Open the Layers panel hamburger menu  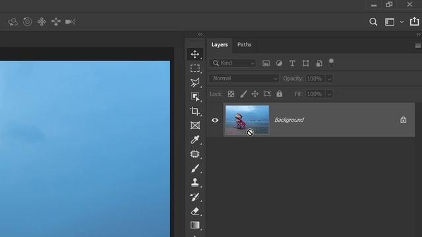click(x=417, y=45)
